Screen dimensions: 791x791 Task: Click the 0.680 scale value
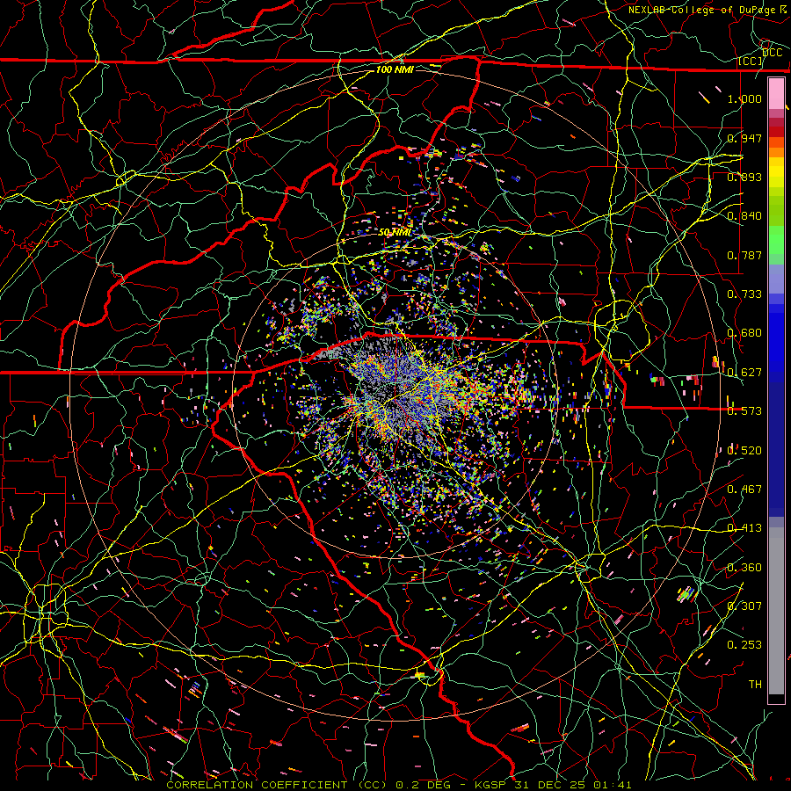click(744, 333)
